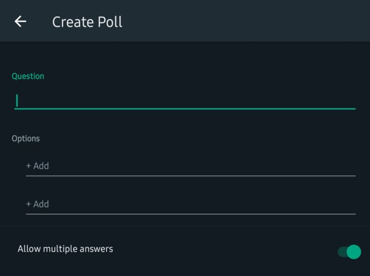Click the green underline of the Question field
The image size is (370, 276).
(x=185, y=109)
